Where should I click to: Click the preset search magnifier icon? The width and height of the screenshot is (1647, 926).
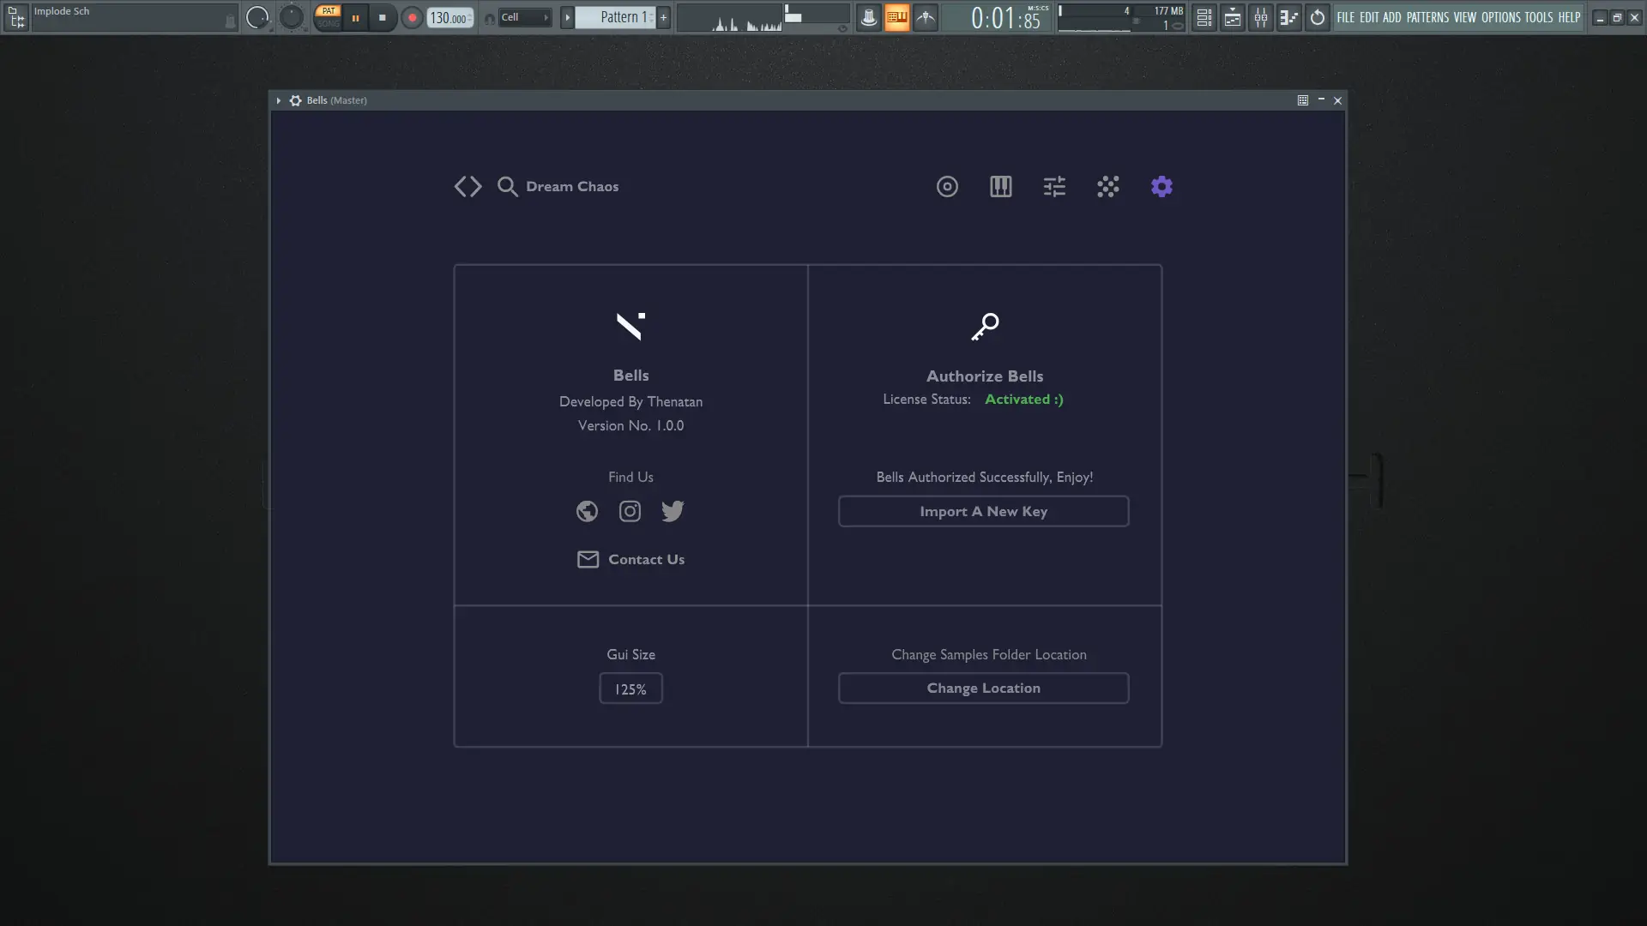507,186
